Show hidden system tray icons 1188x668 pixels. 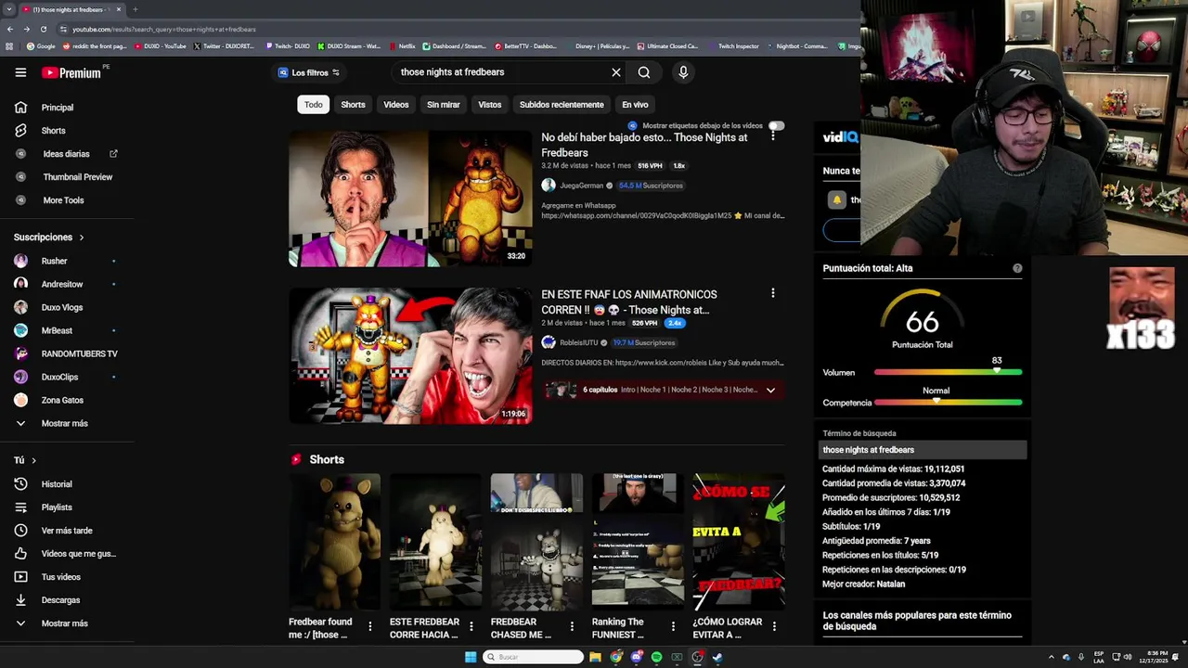(x=1051, y=657)
